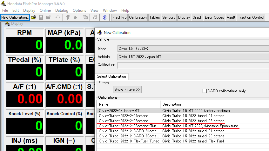Viewport: 269px width, 151px height.
Task: Open the Datalog menu
Action: pos(62,10)
